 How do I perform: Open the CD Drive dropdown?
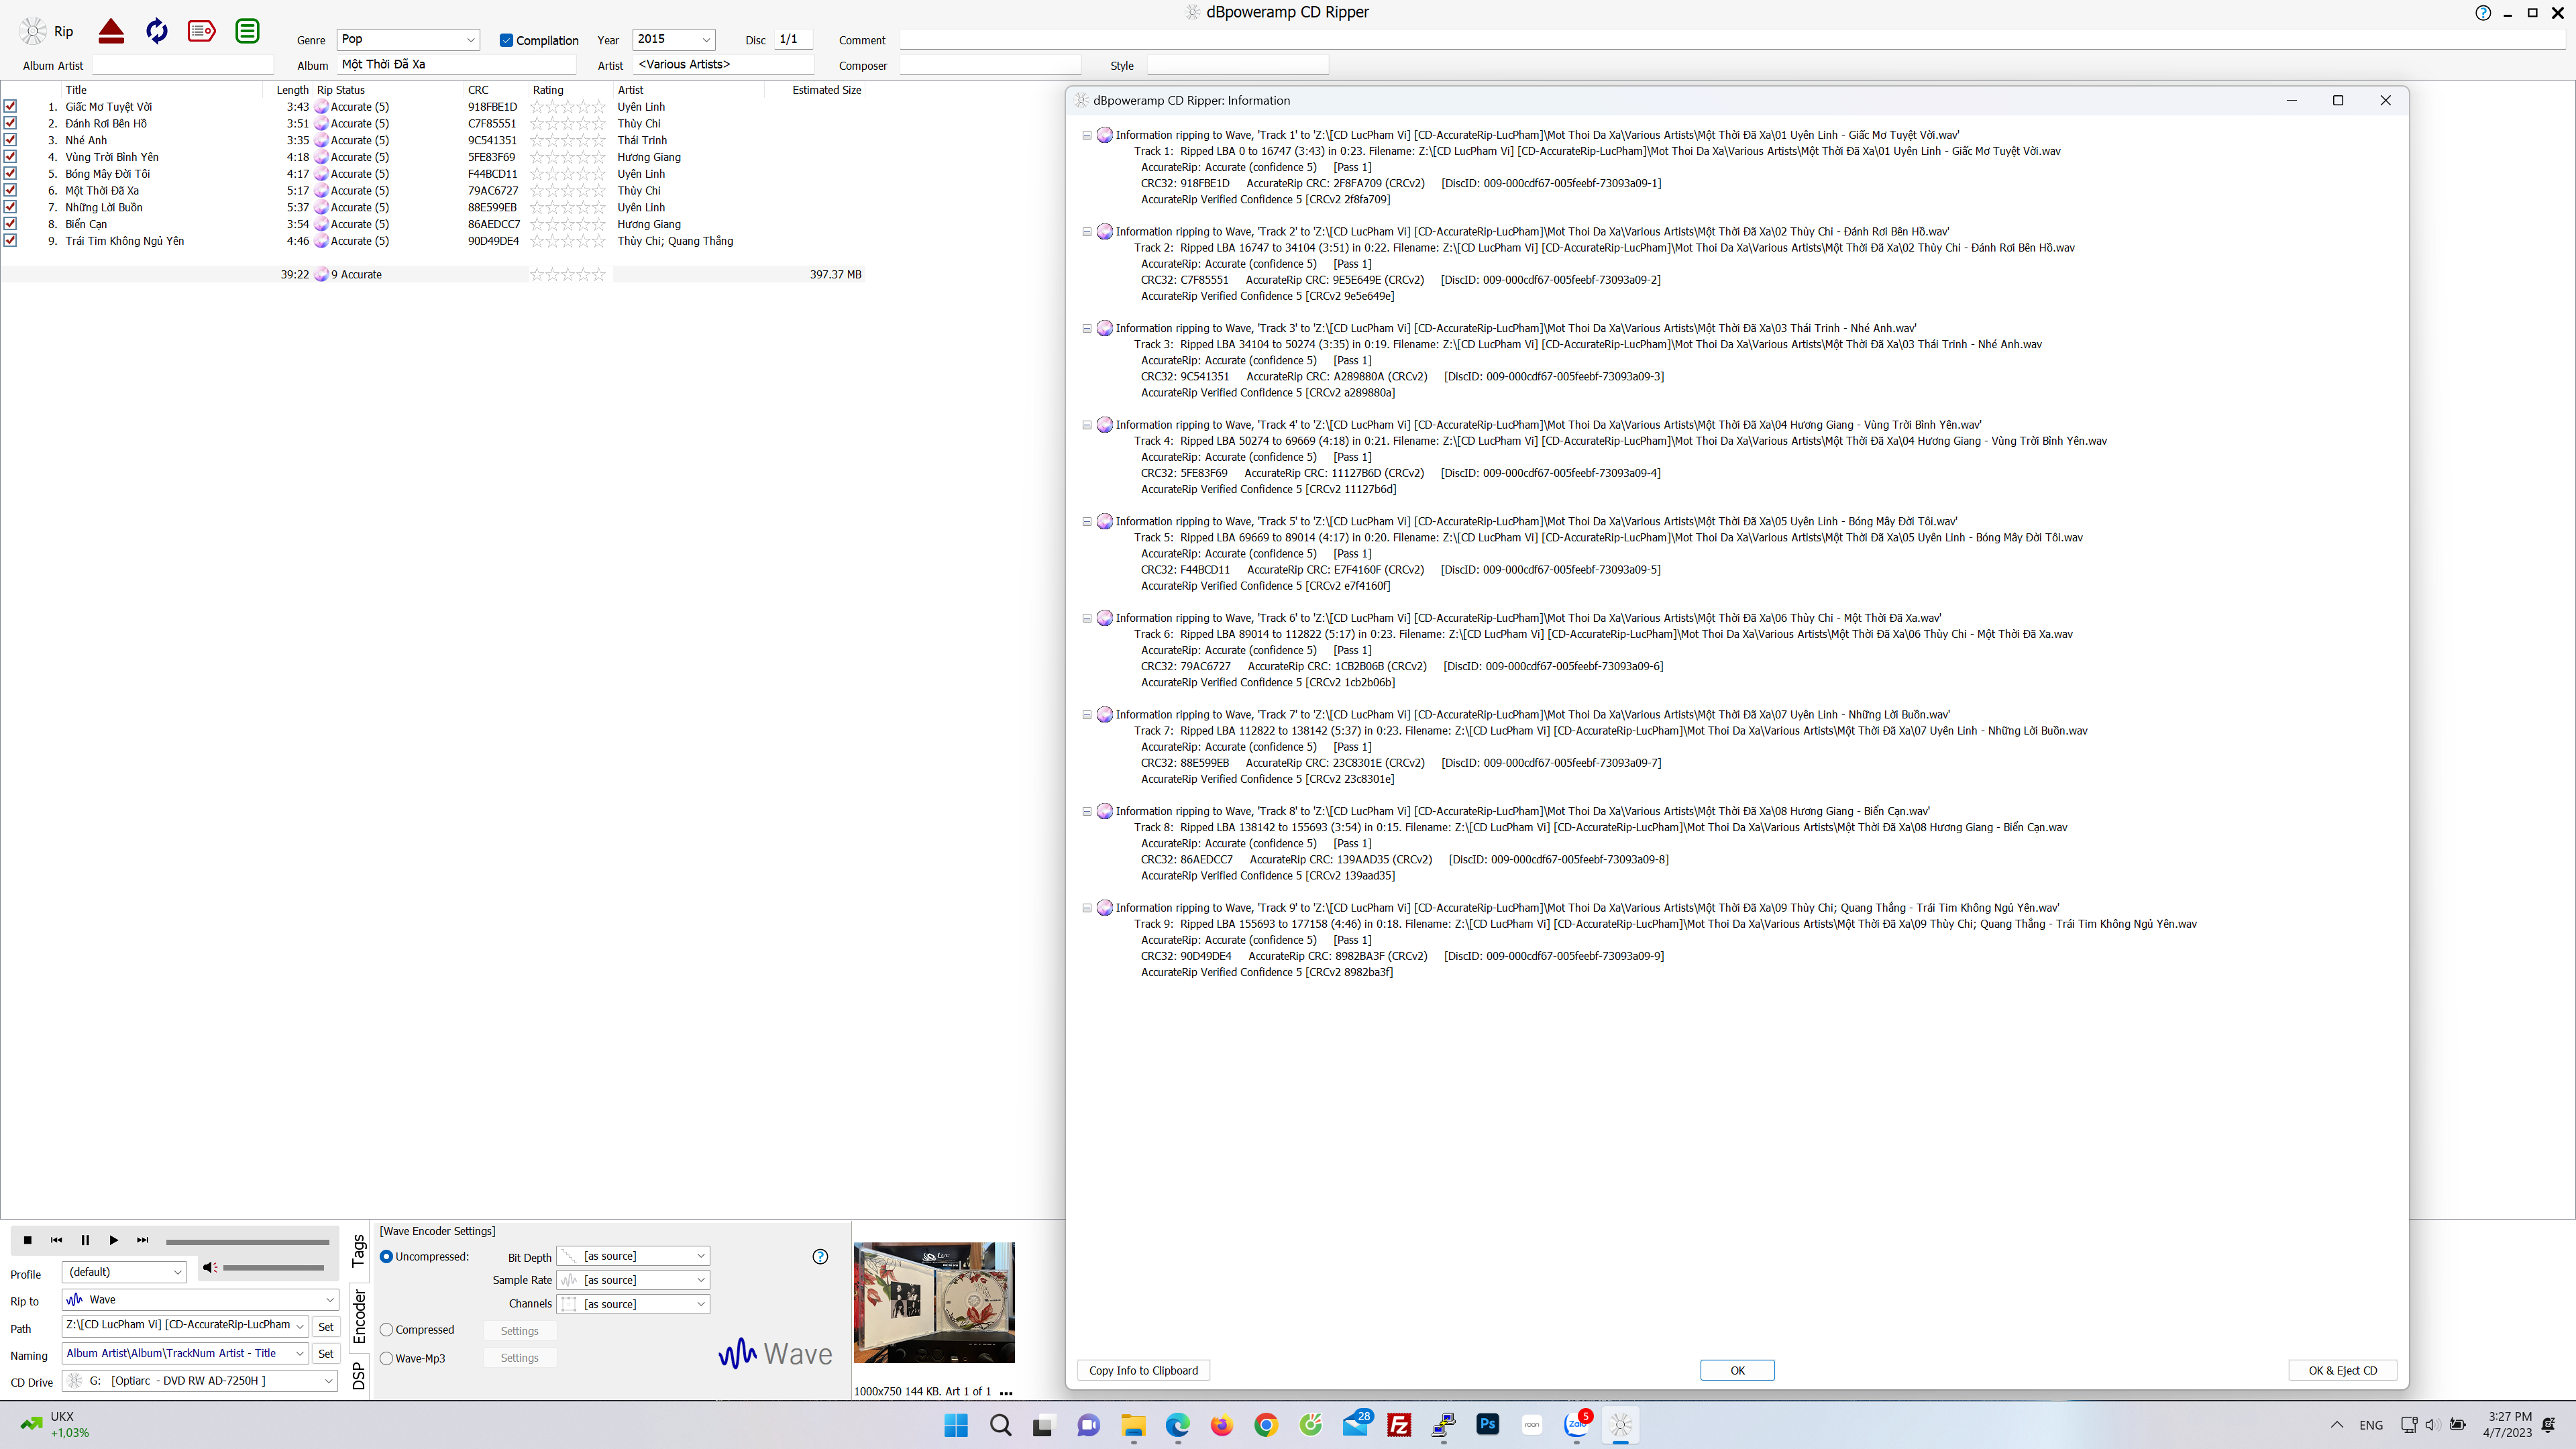pyautogui.click(x=200, y=1381)
